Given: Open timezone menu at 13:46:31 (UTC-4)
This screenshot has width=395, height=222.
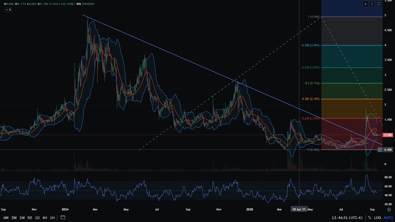Looking at the screenshot, I should point(347,218).
